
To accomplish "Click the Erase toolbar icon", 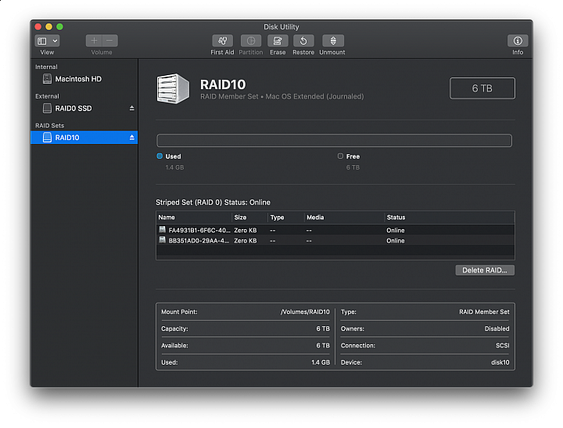I will click(278, 41).
